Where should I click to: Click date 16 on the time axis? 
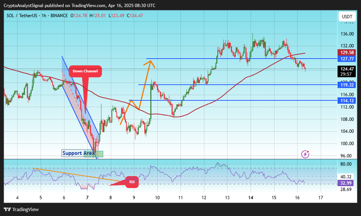tap(297, 198)
